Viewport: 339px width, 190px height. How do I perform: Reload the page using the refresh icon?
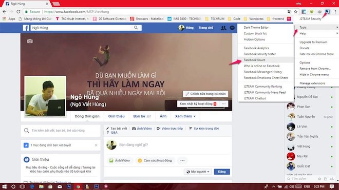(18, 12)
